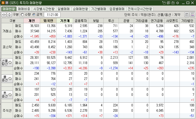Viewport: 196px width, 119px height.
Task: Open the 일별매매 tab
Action: click(x=64, y=9)
